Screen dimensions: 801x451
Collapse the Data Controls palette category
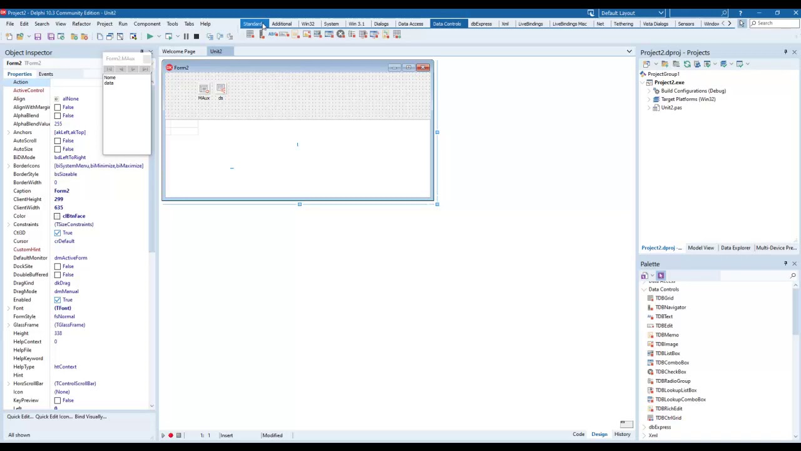coord(644,289)
